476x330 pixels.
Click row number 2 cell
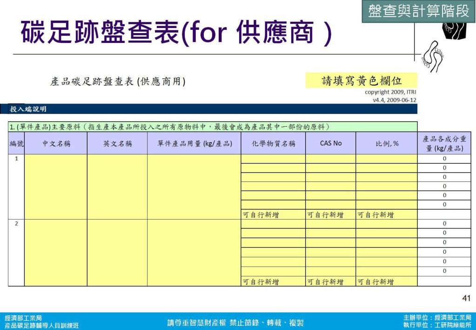(x=16, y=253)
